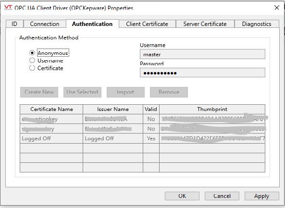Click the Thumbprint column header

coord(212,109)
